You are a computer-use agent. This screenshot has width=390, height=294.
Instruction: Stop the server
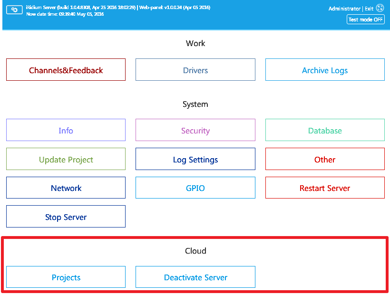[x=65, y=216]
